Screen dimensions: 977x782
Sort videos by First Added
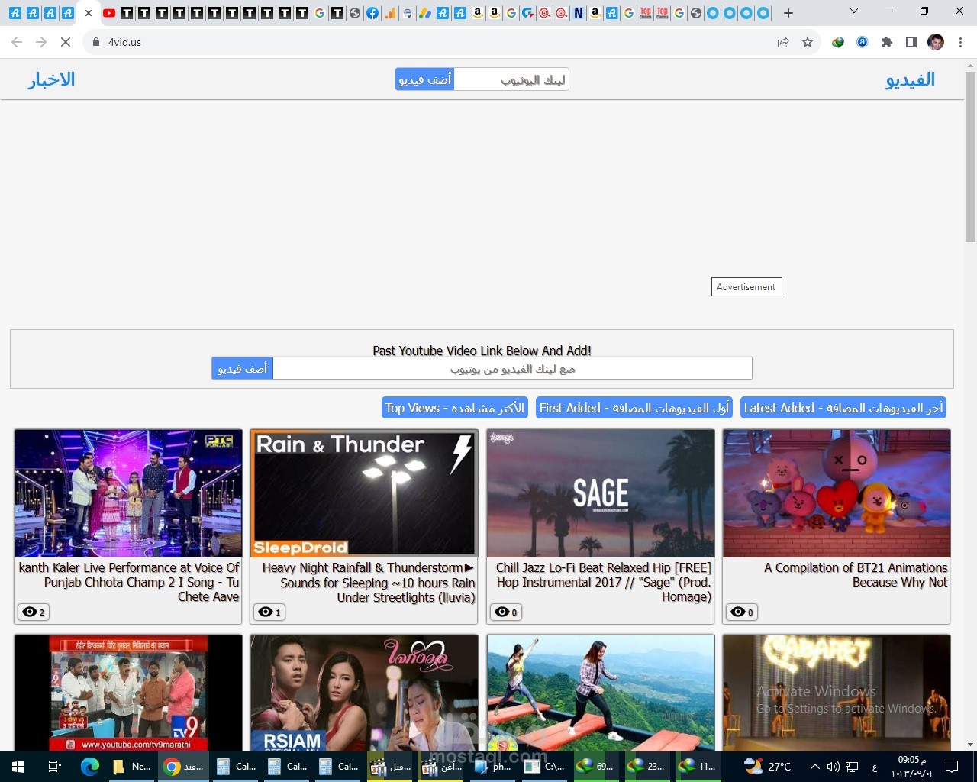tap(634, 408)
